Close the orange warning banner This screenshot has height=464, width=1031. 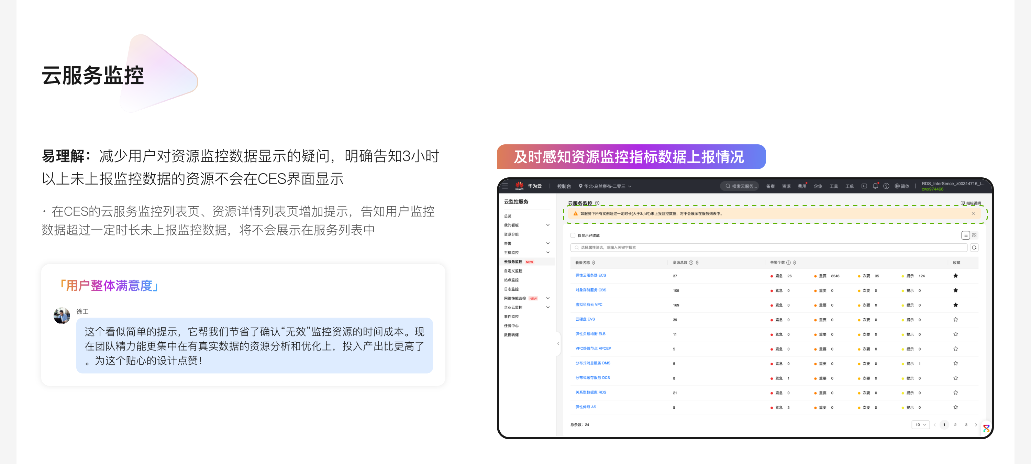[973, 213]
